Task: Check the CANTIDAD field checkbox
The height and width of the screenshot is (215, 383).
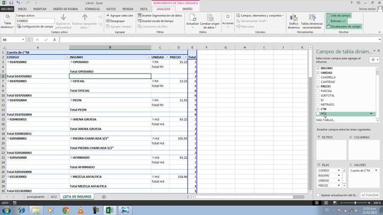Action: coord(318,82)
